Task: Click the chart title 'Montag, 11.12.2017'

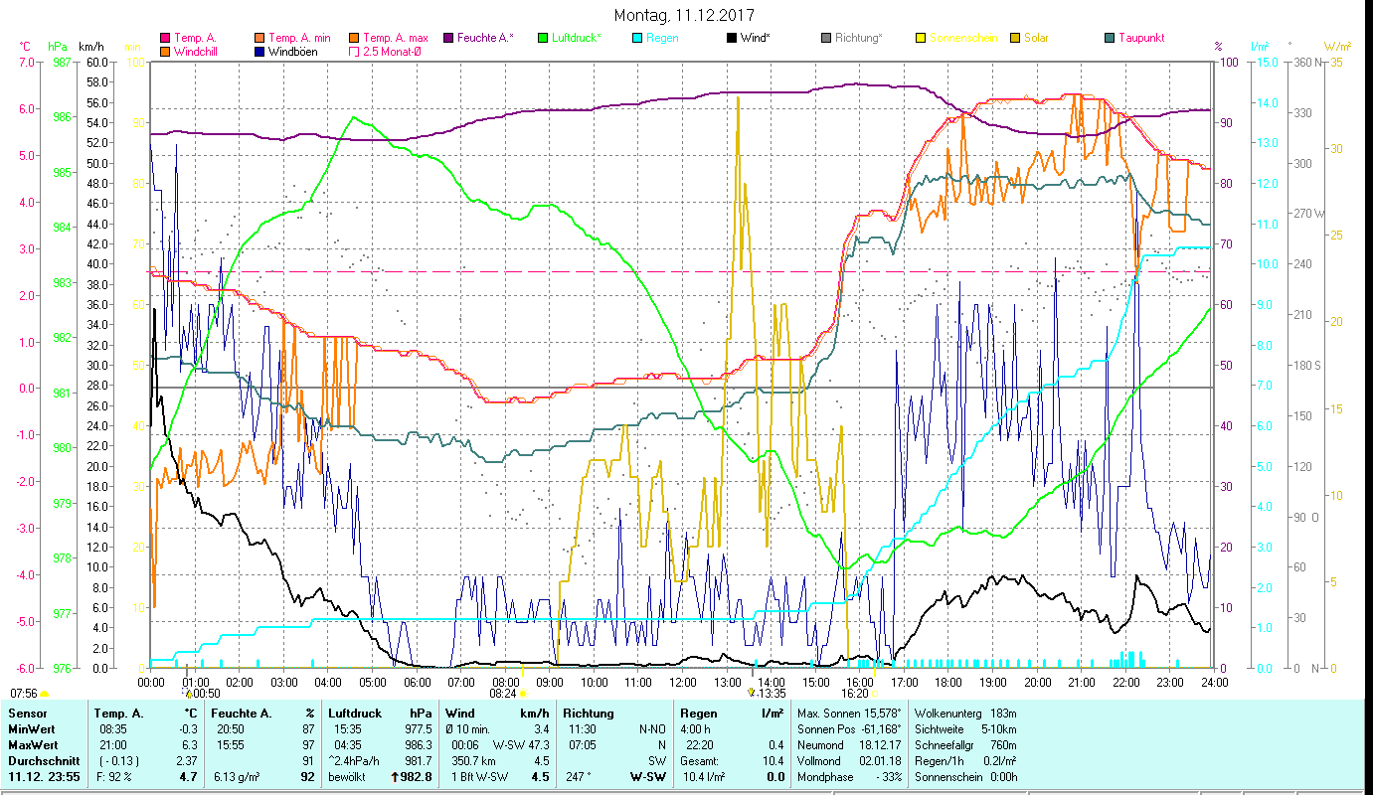Action: (x=684, y=15)
